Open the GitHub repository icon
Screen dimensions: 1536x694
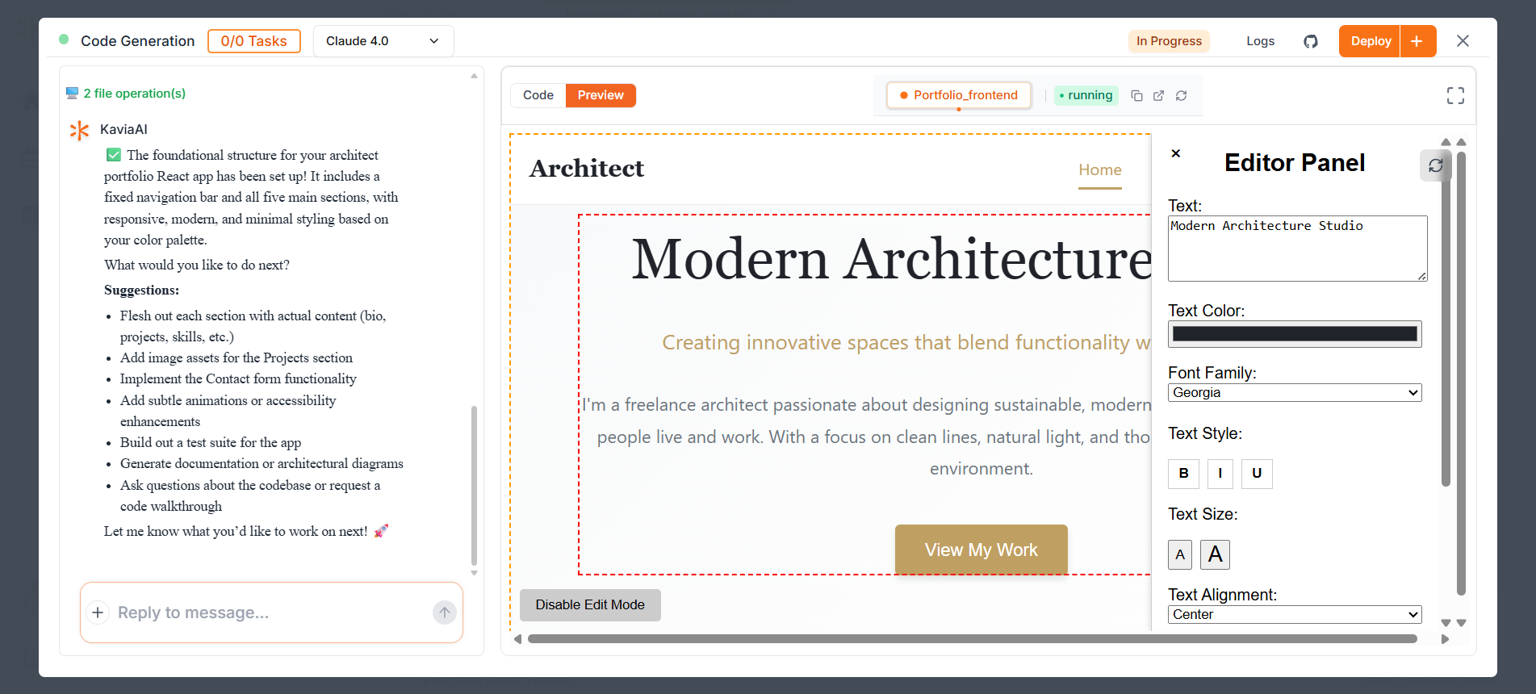click(x=1310, y=41)
